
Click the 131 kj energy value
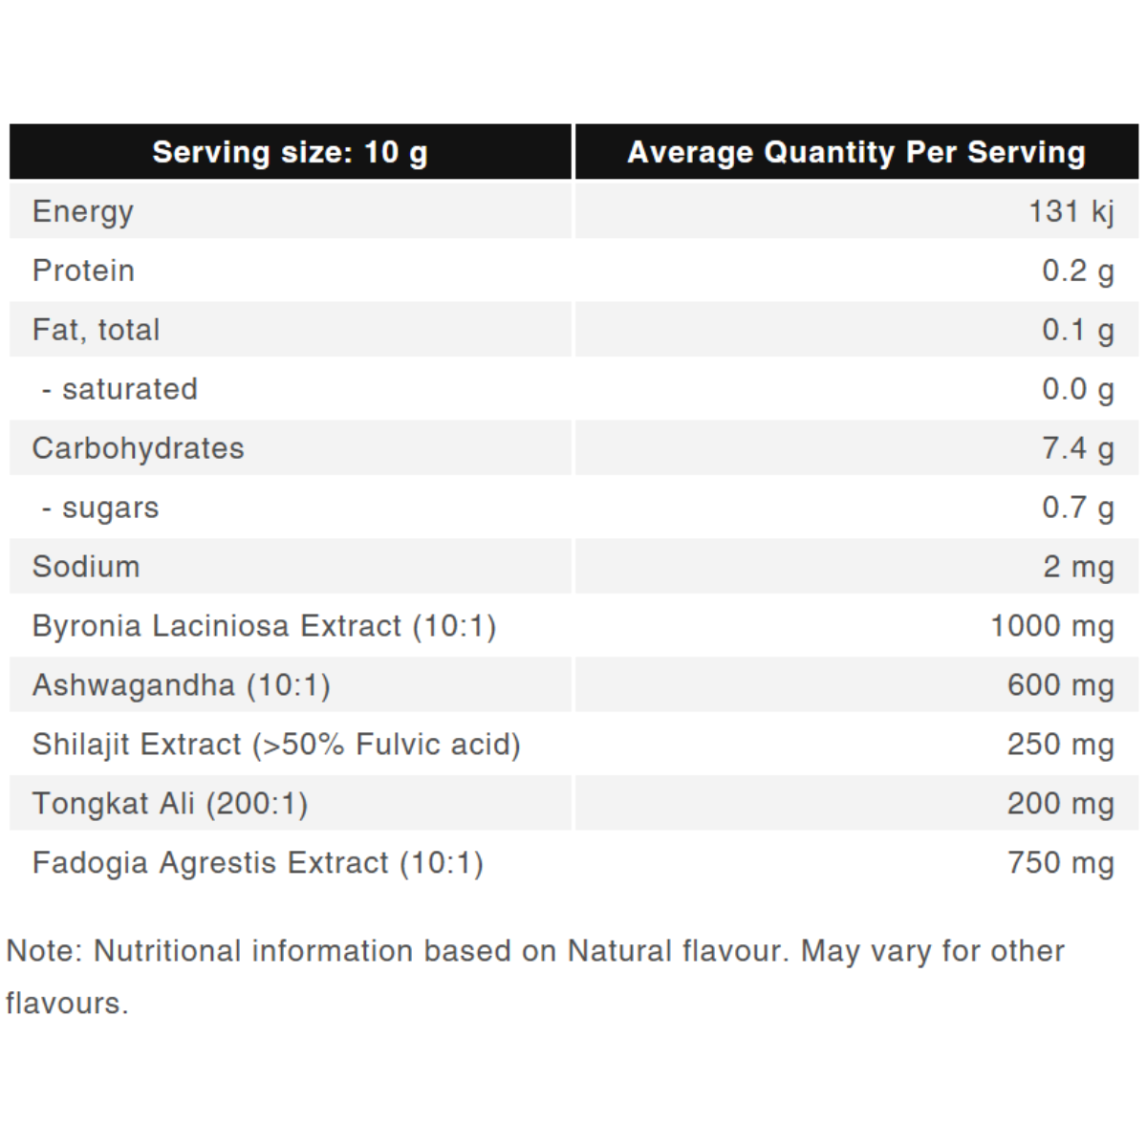coord(1071,211)
